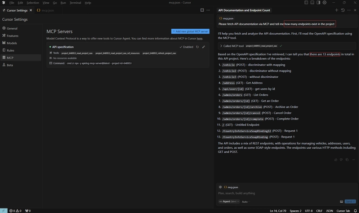This screenshot has width=359, height=213.
Task: Open the Agent mode dropdown
Action: pyautogui.click(x=229, y=201)
